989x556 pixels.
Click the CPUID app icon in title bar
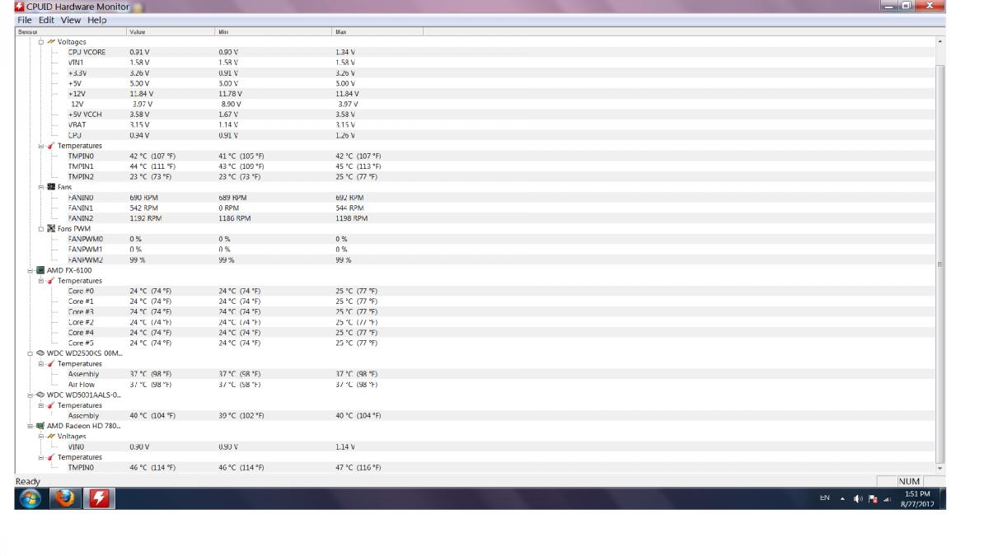point(20,7)
